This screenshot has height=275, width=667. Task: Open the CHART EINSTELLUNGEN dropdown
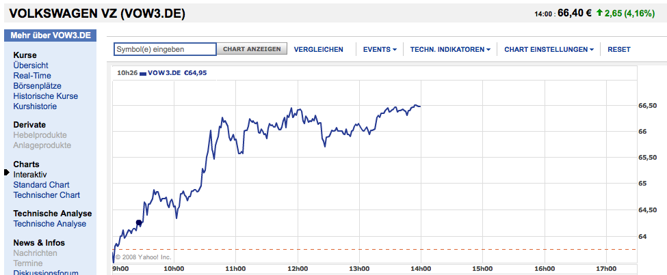549,50
